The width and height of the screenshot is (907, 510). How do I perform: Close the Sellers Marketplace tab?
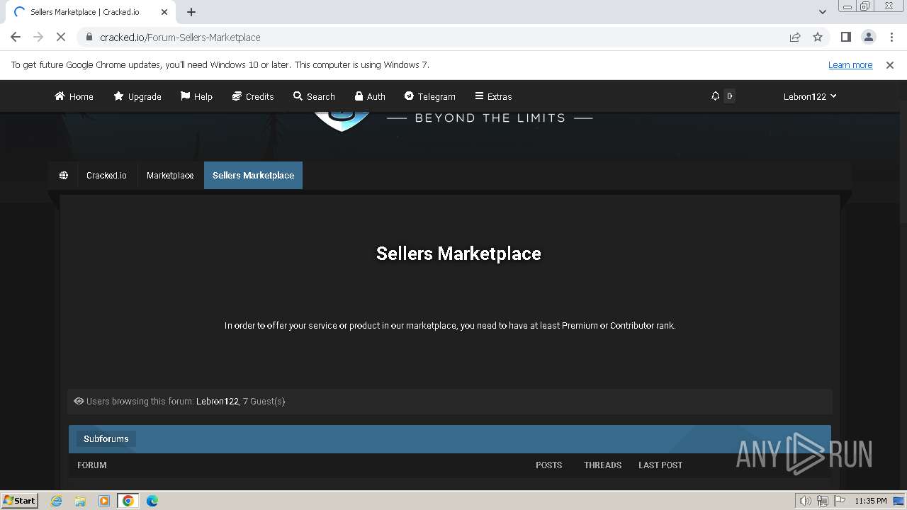[x=164, y=12]
